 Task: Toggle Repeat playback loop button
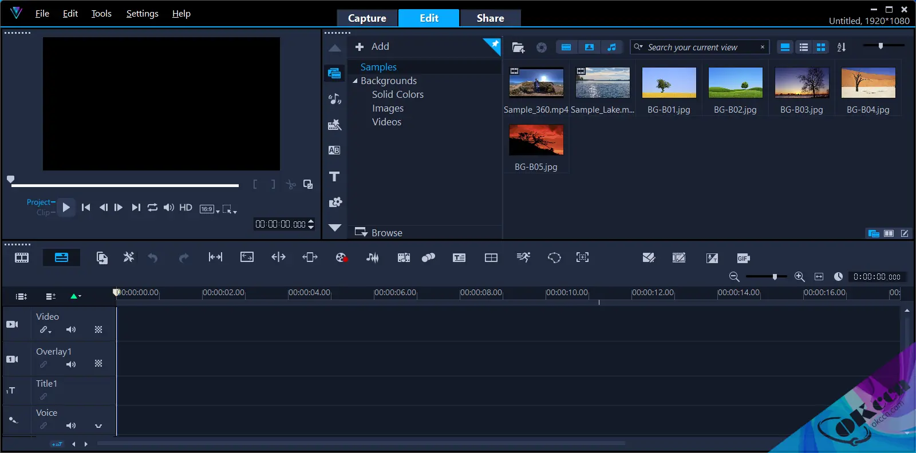coord(152,208)
